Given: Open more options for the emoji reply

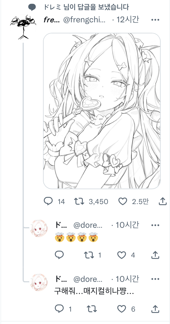Looking at the screenshot, I should 155,225.
